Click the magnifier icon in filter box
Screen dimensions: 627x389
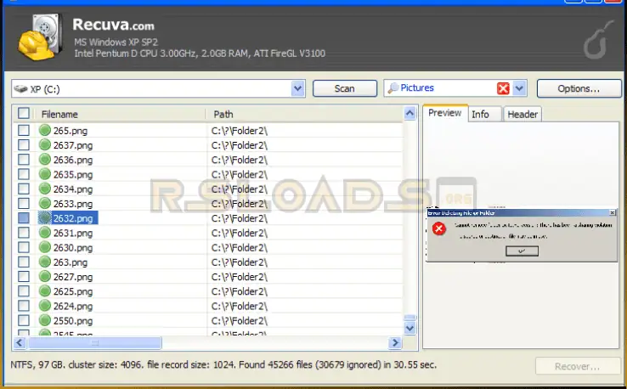393,88
